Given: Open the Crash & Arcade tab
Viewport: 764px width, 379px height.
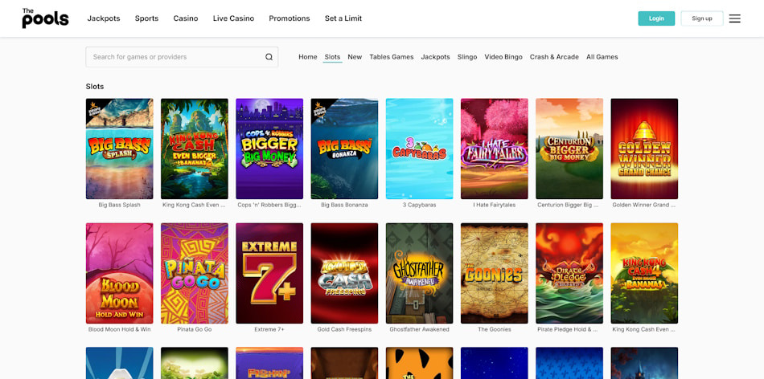Looking at the screenshot, I should pyautogui.click(x=554, y=57).
